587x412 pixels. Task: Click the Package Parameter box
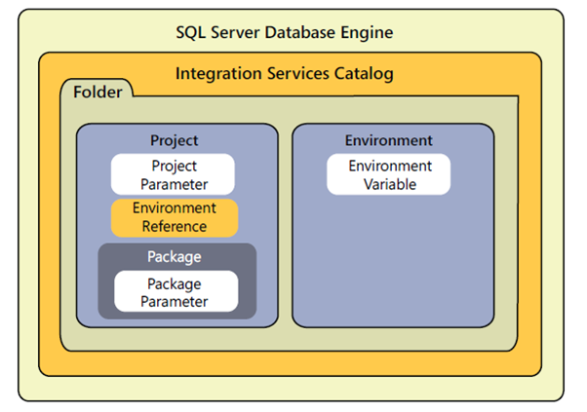click(176, 292)
